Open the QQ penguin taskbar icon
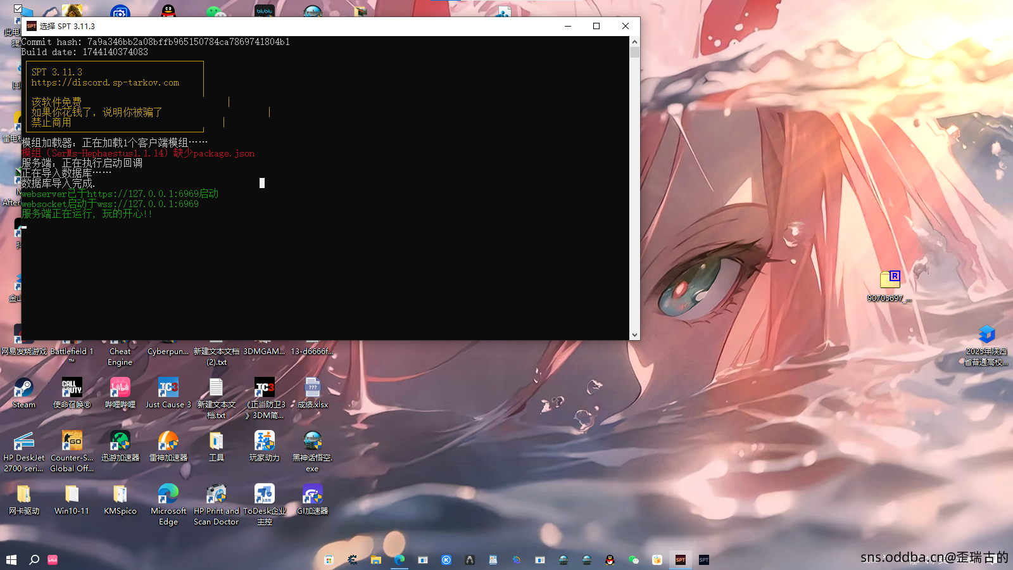 (610, 560)
